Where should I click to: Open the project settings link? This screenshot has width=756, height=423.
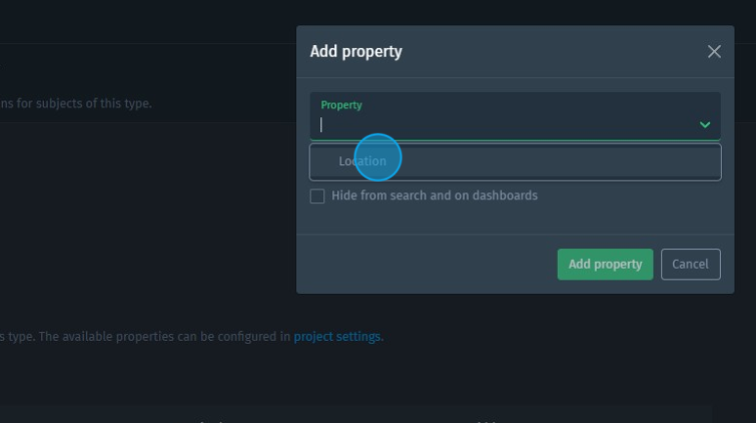click(337, 337)
